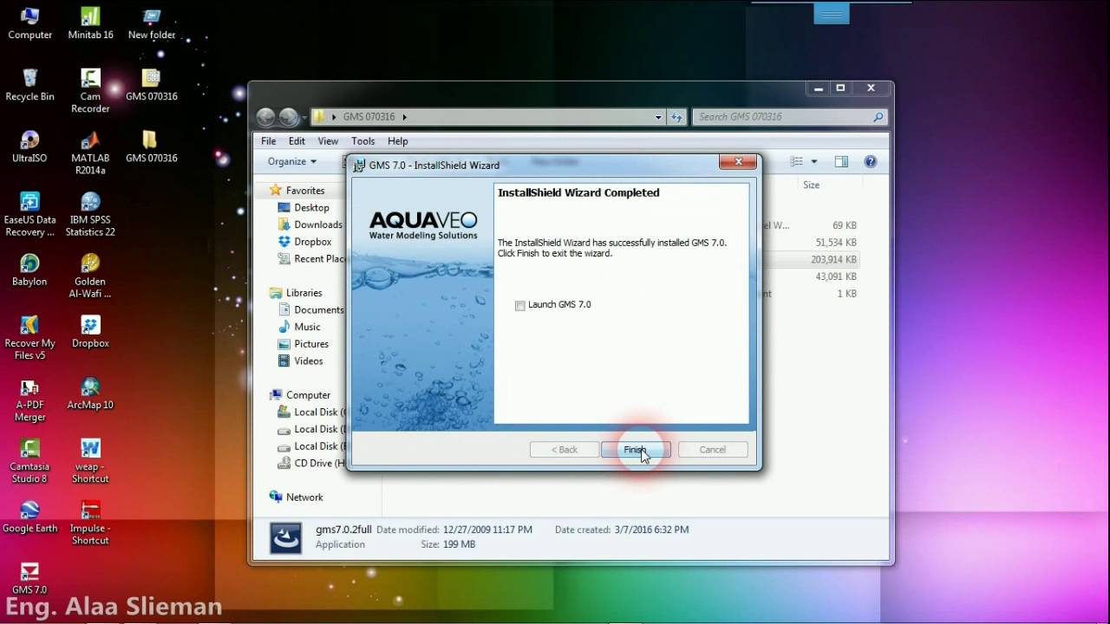The height and width of the screenshot is (624, 1110).
Task: Open the Edit menu in Explorer
Action: (297, 141)
